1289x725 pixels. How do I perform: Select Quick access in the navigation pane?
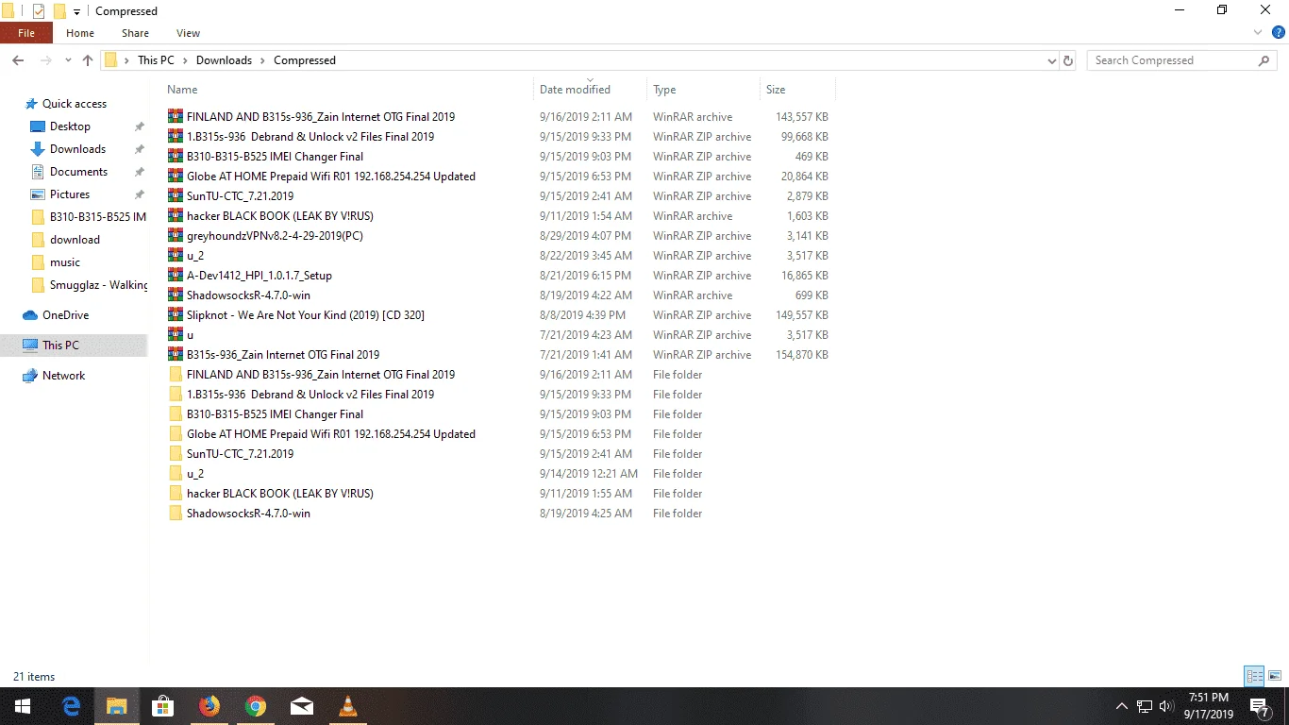[x=75, y=104]
